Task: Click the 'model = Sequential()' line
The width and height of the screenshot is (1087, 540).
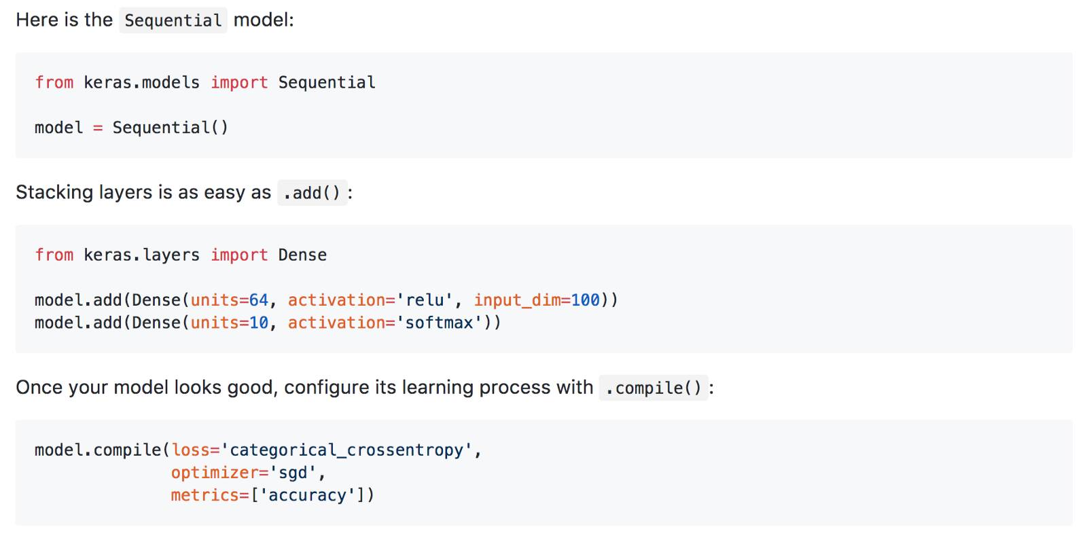Action: coord(131,128)
